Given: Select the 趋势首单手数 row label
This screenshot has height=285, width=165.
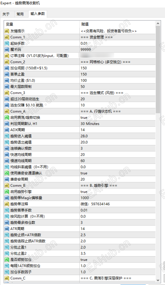Looking at the screenshot, I should pyautogui.click(x=21, y=210).
